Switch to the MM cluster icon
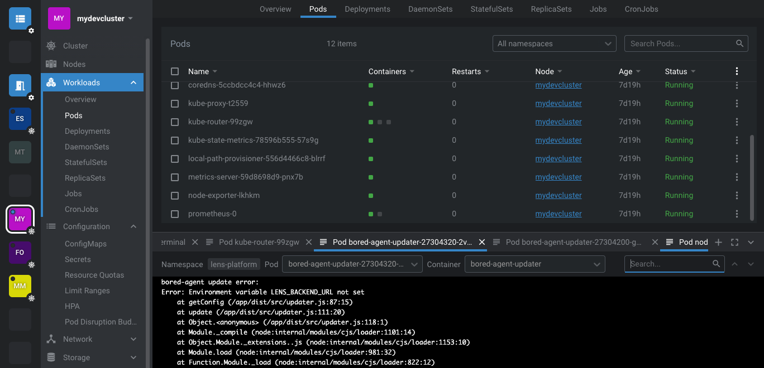This screenshot has width=764, height=368. coord(20,286)
